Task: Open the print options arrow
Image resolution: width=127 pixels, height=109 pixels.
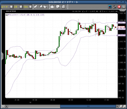Action: [55, 7]
